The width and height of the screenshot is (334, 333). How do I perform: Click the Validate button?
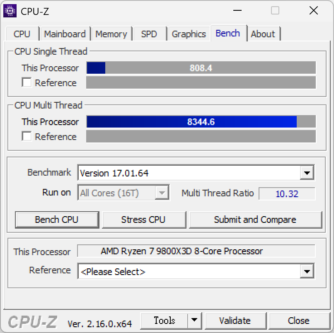[x=235, y=320]
